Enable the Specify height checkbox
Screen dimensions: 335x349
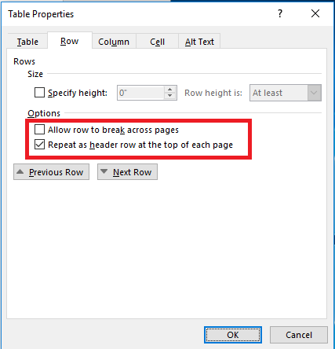(x=39, y=93)
